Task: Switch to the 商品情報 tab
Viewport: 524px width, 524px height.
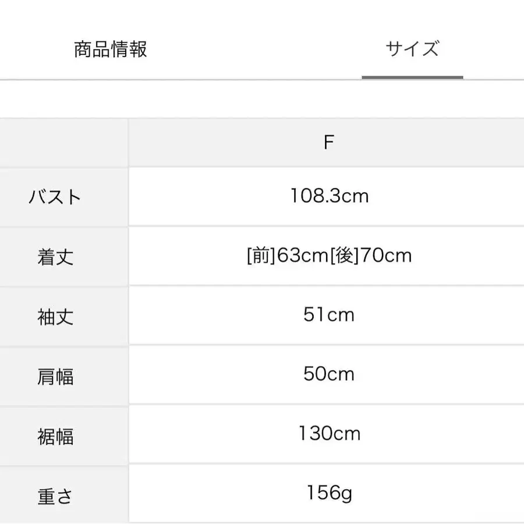Action: pos(109,49)
